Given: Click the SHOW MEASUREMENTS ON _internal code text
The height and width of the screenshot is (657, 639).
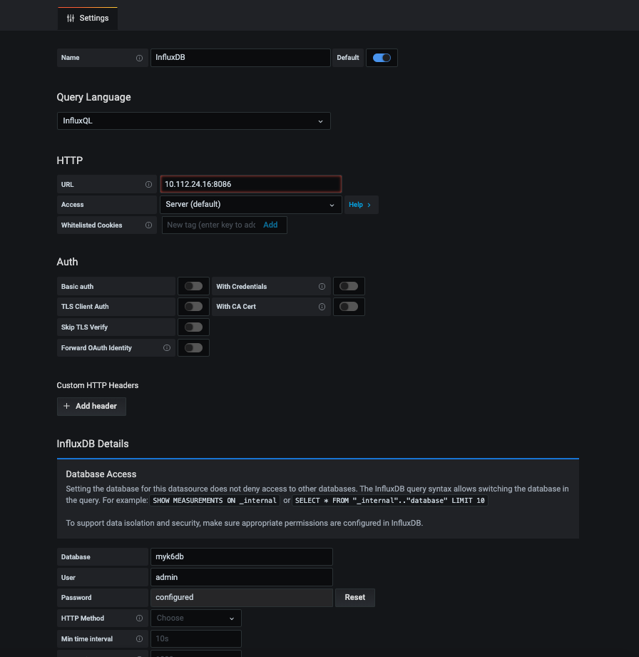Looking at the screenshot, I should click(x=215, y=501).
